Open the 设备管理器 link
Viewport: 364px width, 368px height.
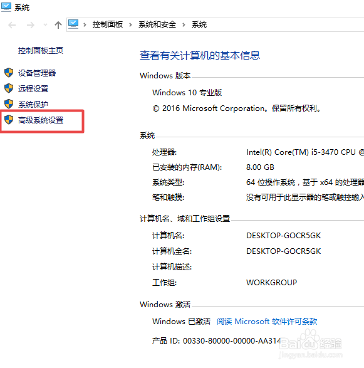tap(37, 73)
